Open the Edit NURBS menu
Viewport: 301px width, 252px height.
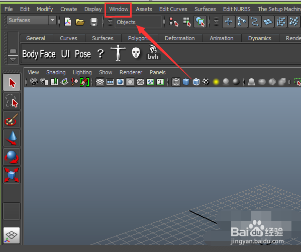(x=237, y=9)
